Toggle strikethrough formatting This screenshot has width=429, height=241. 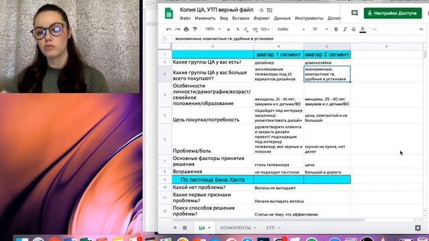click(x=353, y=29)
